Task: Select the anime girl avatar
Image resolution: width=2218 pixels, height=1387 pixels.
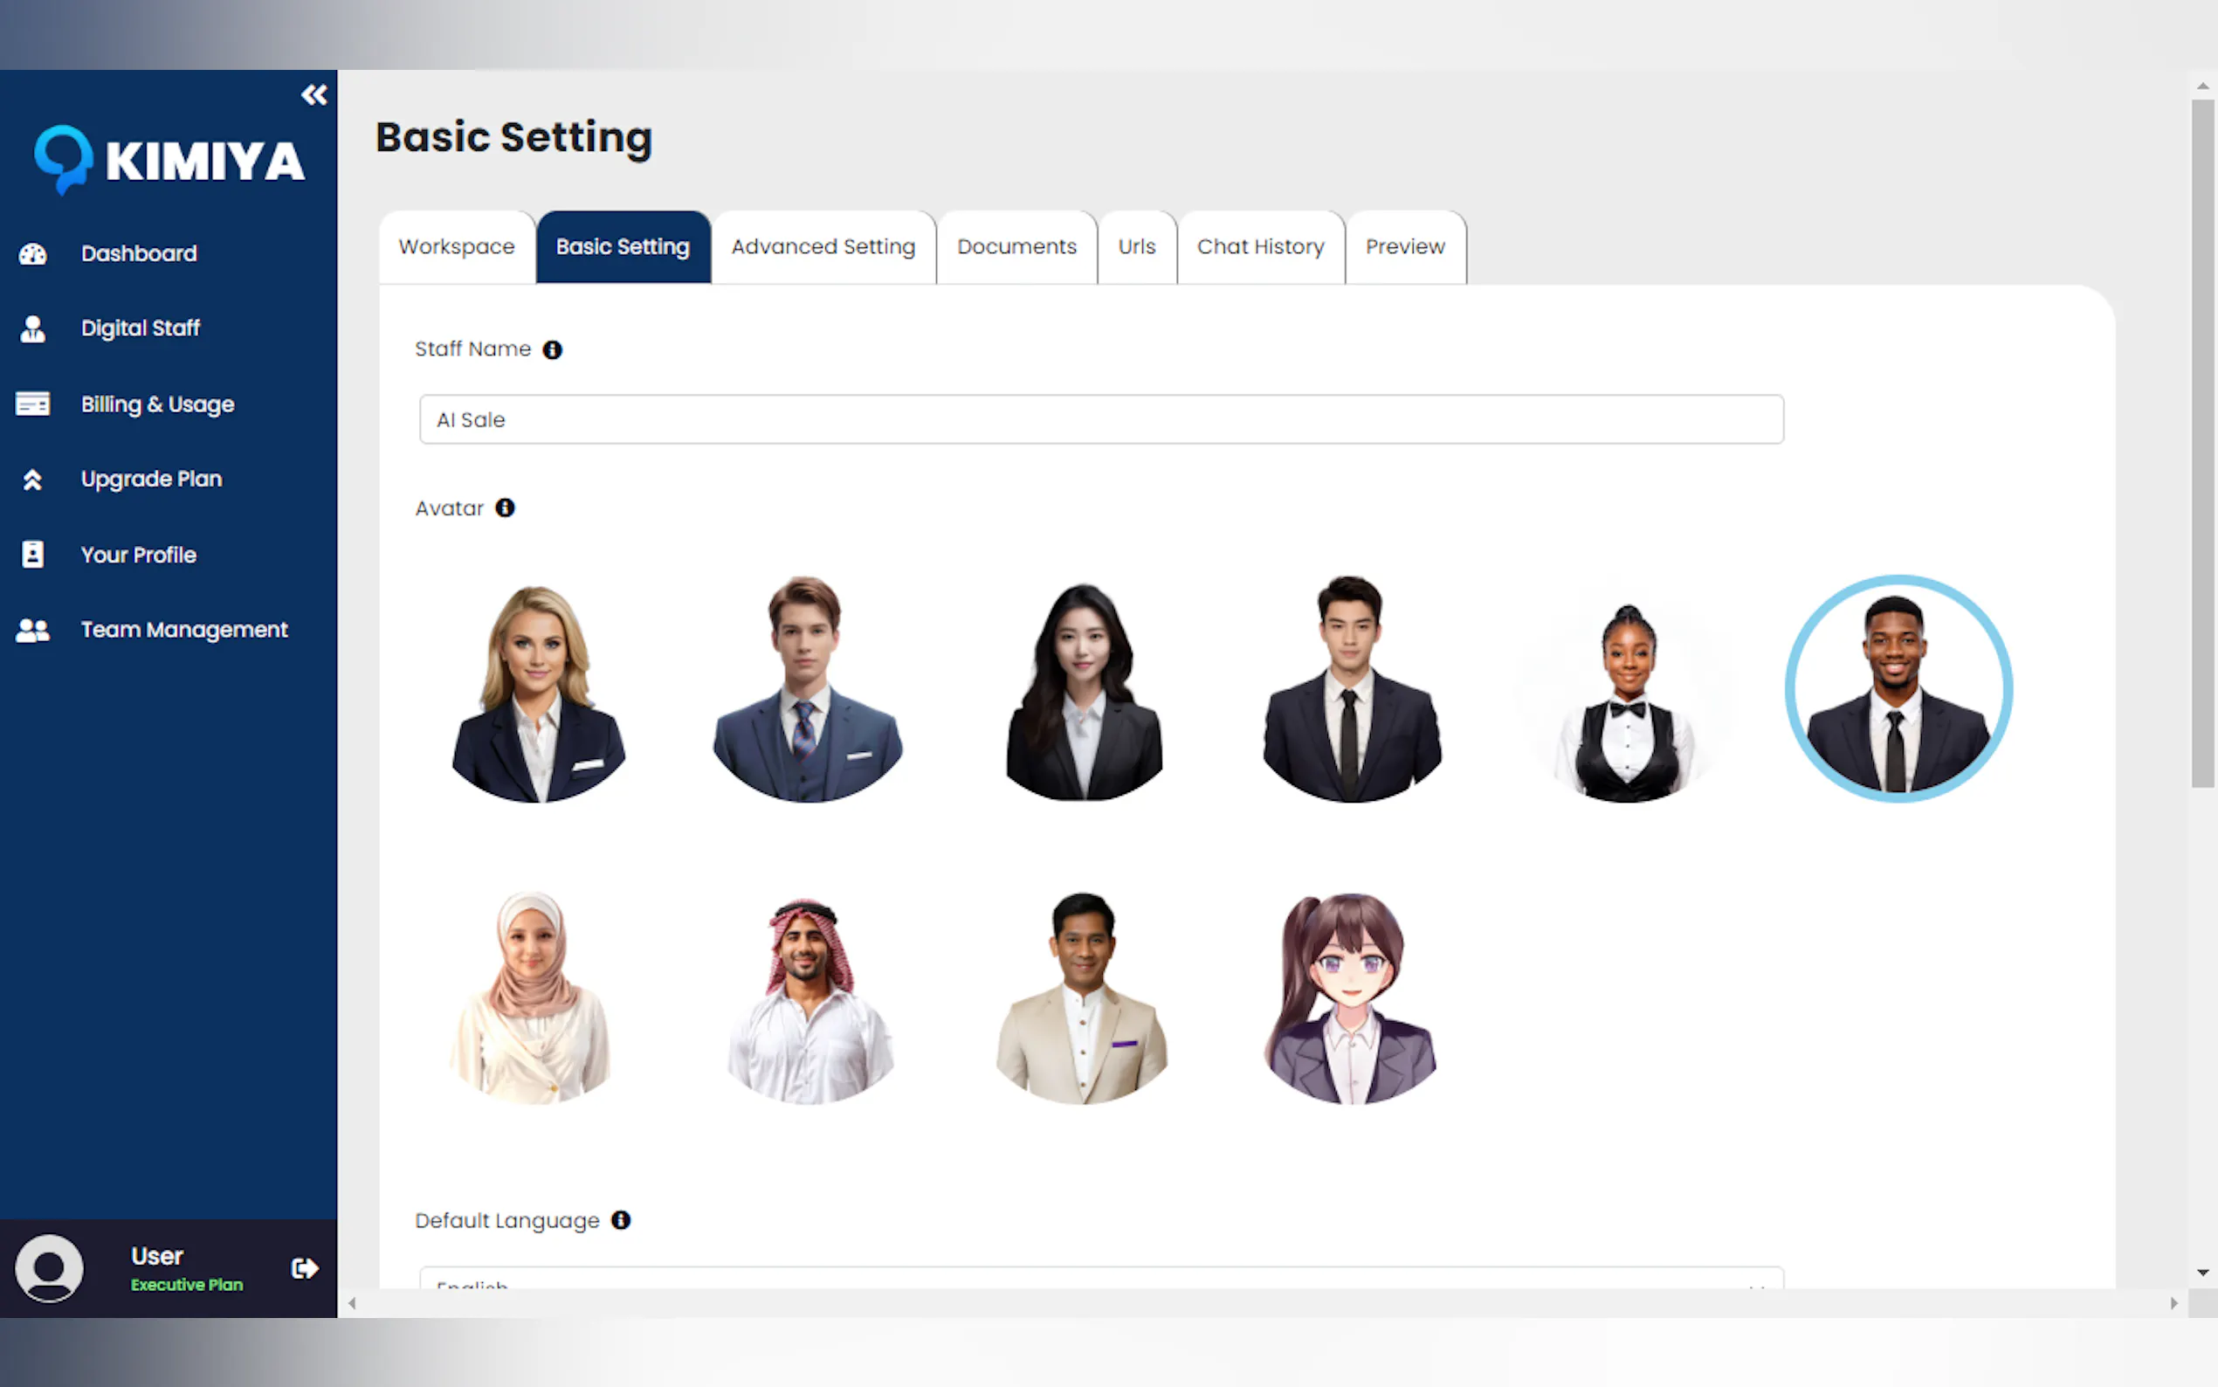Action: click(x=1349, y=997)
